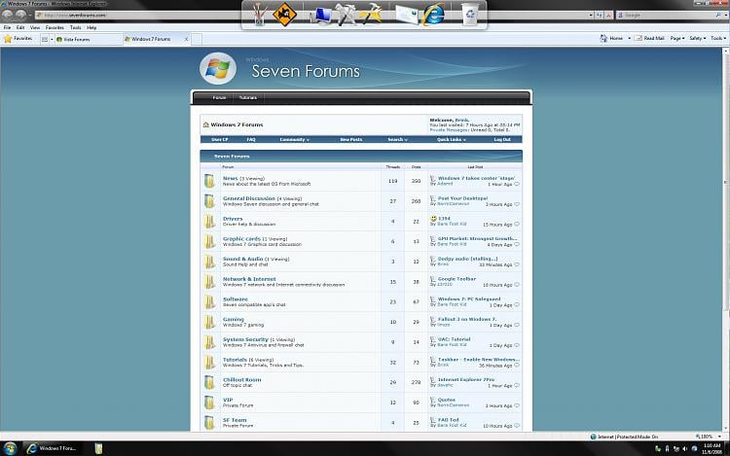Click the Chillout Room folder icon
The width and height of the screenshot is (730, 456).
click(209, 382)
